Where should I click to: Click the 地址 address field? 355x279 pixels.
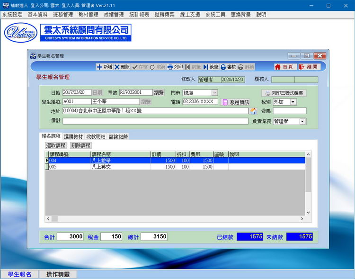click(x=155, y=111)
